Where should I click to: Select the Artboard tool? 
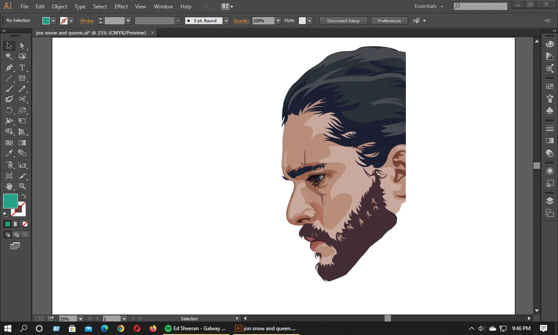pyautogui.click(x=9, y=176)
